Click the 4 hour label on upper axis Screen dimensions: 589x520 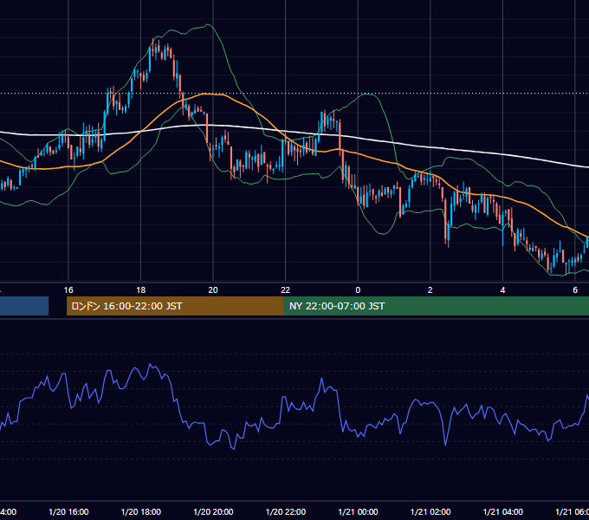pyautogui.click(x=502, y=290)
